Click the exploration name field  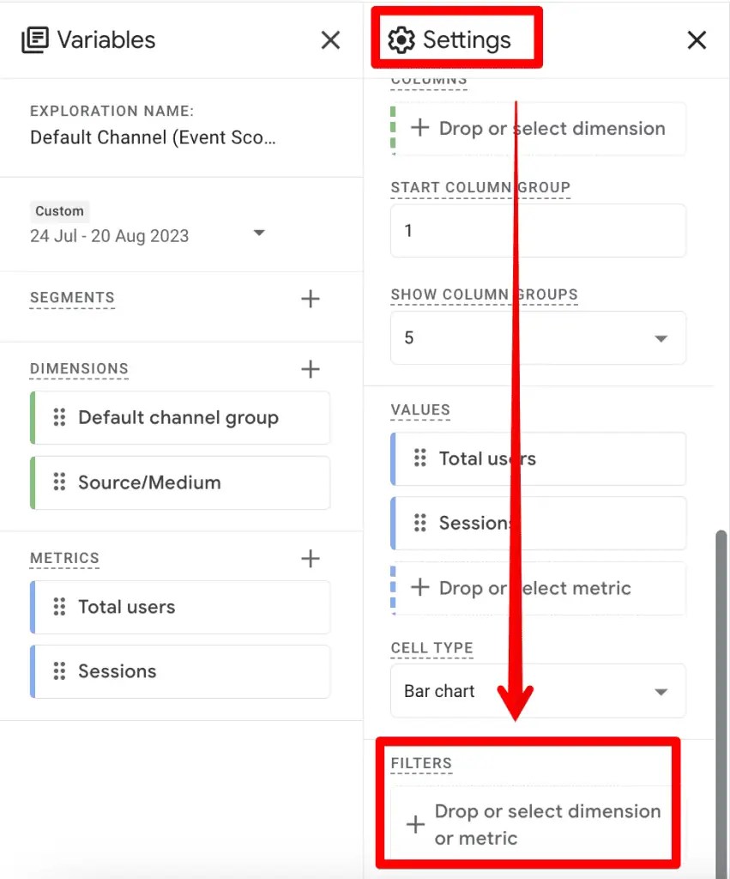(154, 137)
